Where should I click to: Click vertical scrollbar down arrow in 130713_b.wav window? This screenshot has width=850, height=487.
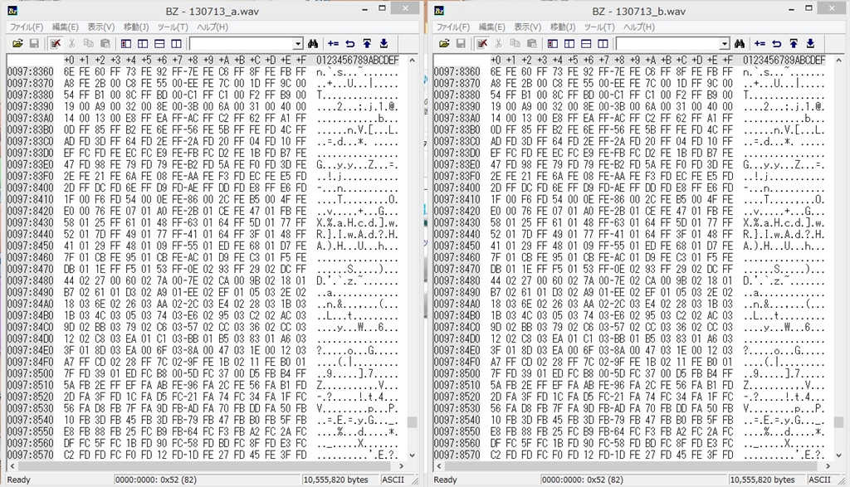[838, 455]
